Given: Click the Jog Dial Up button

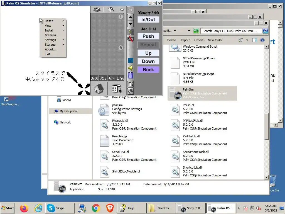Looking at the screenshot, I should pyautogui.click(x=148, y=53).
